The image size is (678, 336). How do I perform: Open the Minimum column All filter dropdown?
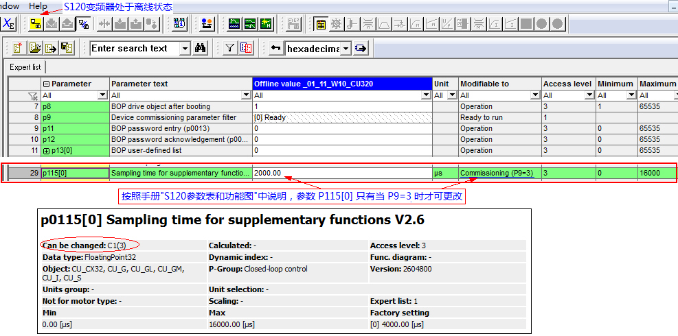[632, 95]
